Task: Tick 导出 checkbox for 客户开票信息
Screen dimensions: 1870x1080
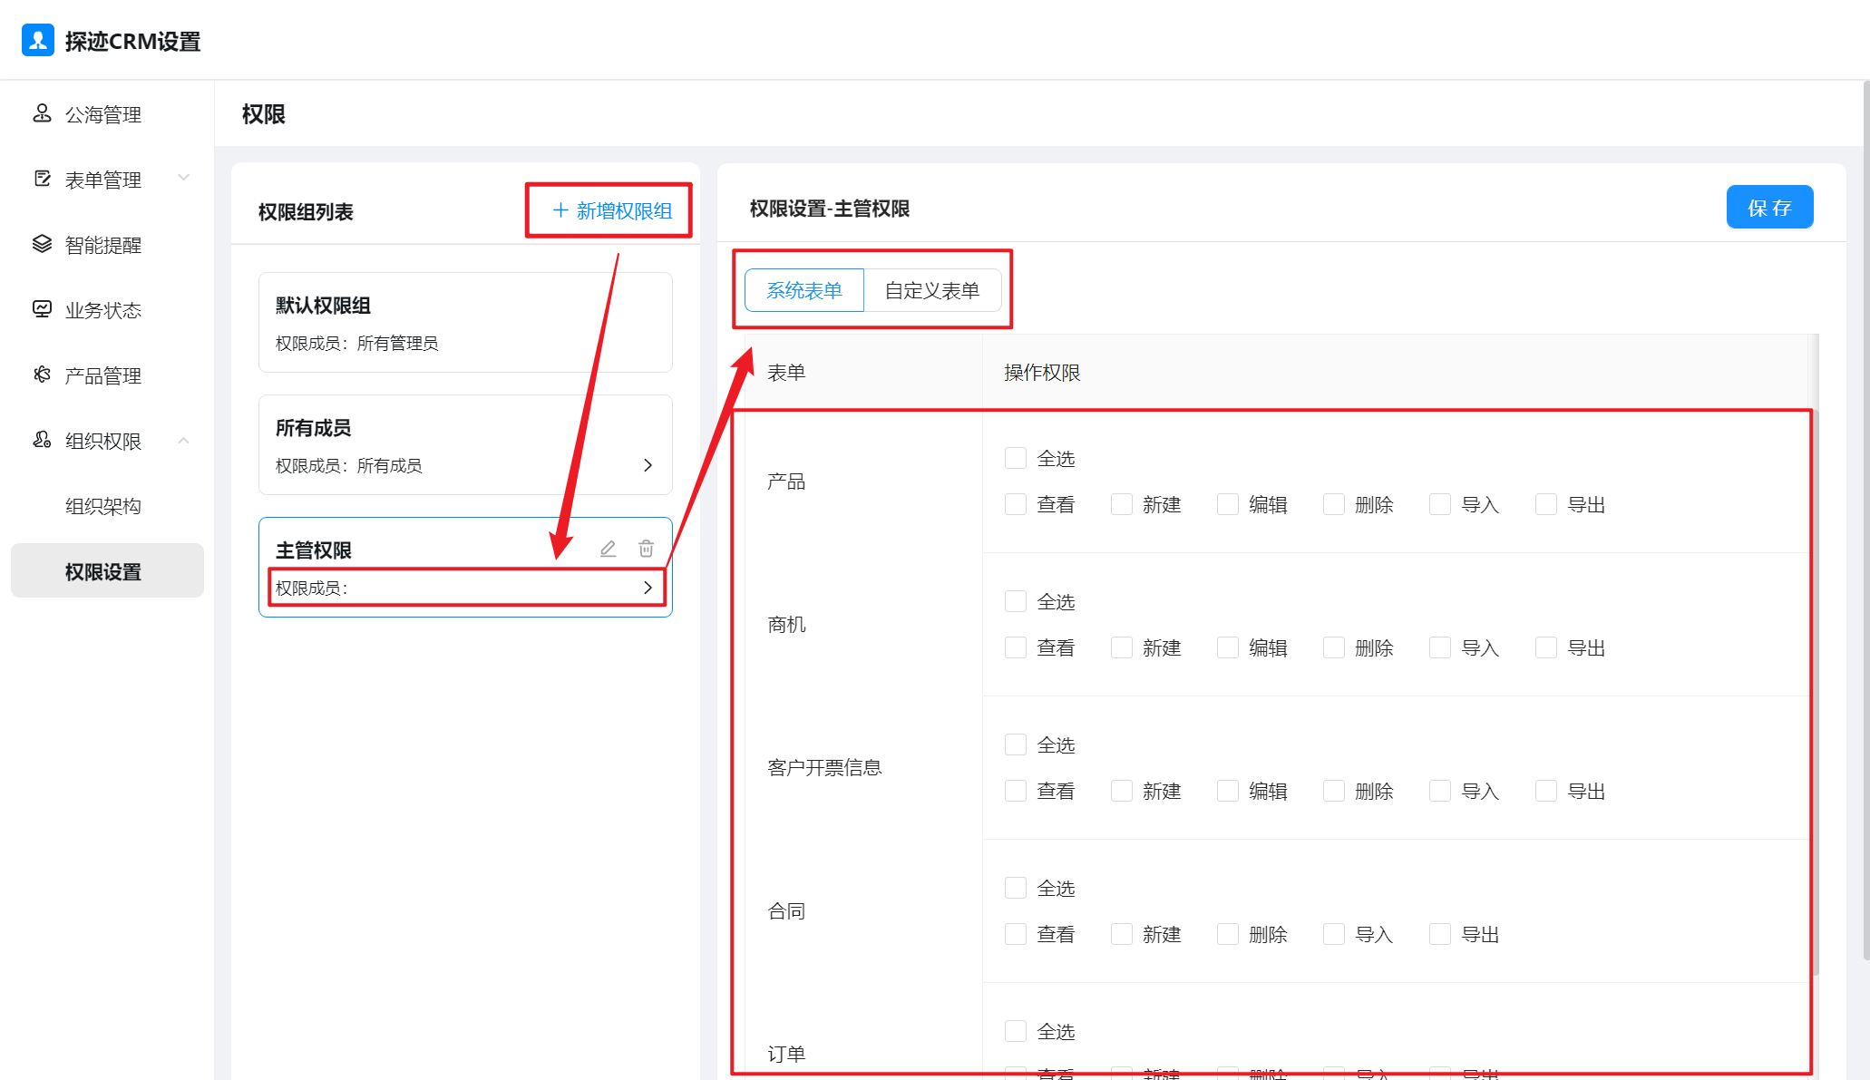Action: point(1546,791)
